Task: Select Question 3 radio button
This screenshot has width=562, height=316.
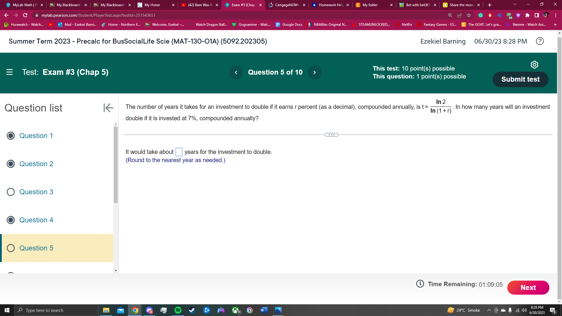Action: pyautogui.click(x=11, y=192)
